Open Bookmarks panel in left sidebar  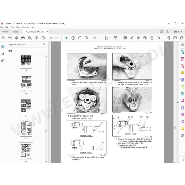pos(3,53)
